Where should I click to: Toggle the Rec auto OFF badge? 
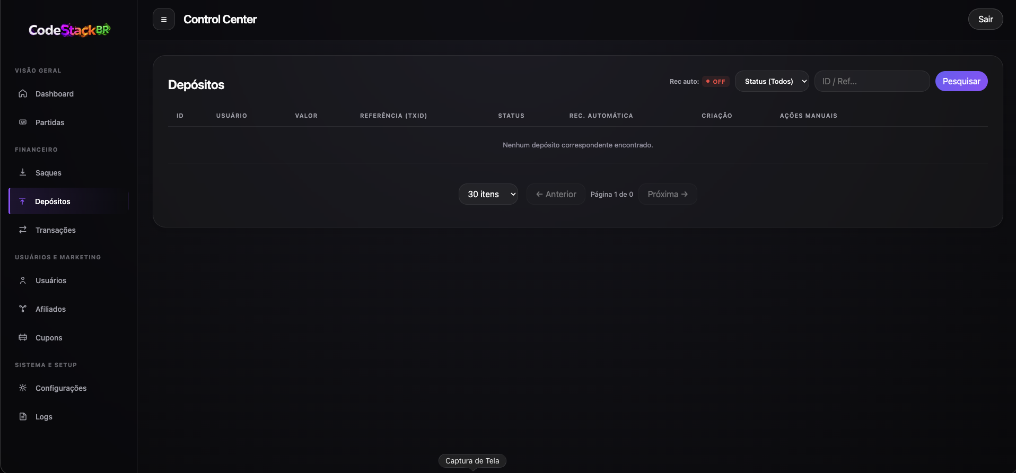tap(716, 82)
